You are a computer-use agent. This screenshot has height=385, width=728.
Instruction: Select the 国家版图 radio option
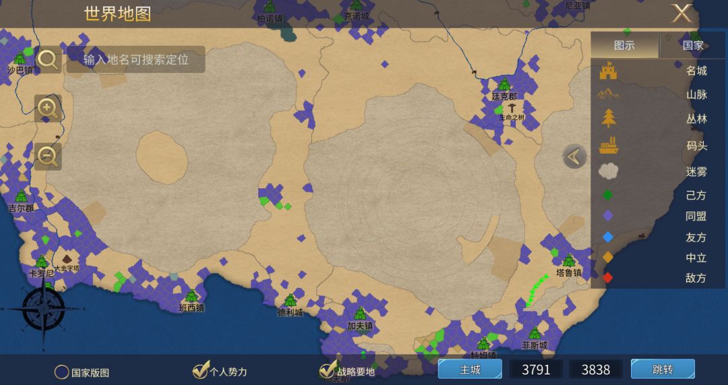(x=62, y=372)
